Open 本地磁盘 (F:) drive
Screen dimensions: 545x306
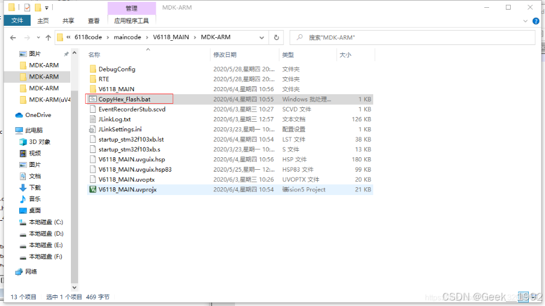pyautogui.click(x=46, y=257)
